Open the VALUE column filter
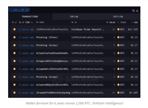 coord(107,22)
